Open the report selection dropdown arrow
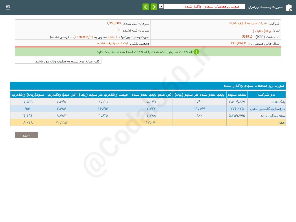The image size is (296, 222). 162,6
